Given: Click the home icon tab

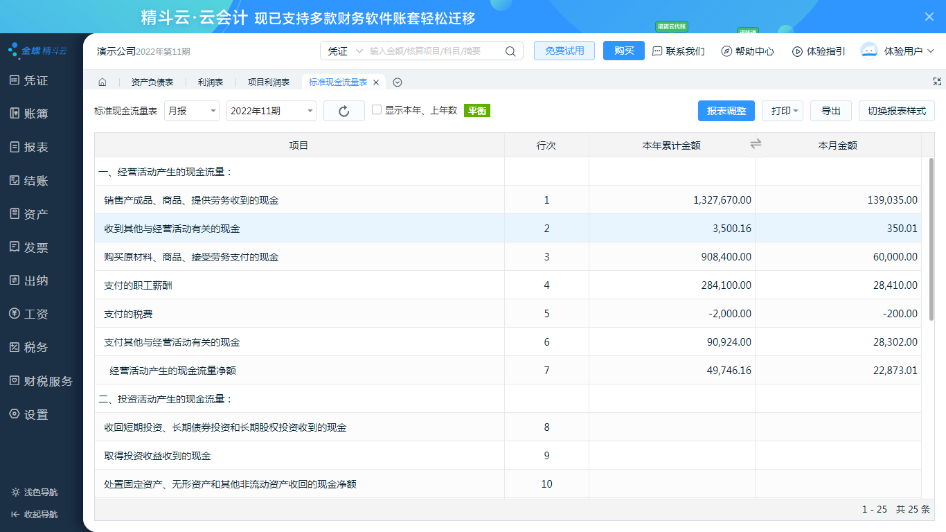Looking at the screenshot, I should click(102, 82).
